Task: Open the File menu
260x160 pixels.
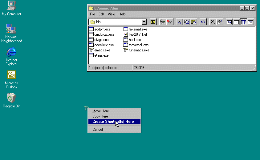Action: pyautogui.click(x=92, y=14)
